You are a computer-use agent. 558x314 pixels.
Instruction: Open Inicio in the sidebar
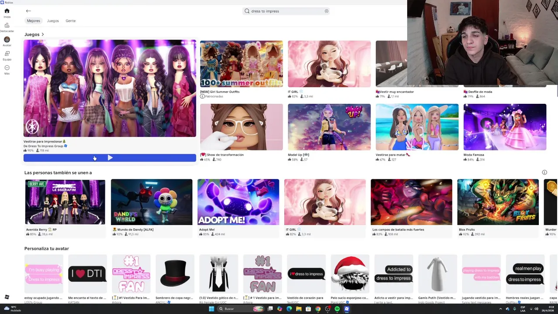tap(7, 13)
